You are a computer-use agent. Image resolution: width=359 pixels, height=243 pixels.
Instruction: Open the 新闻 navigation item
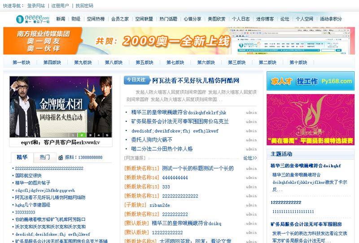click(x=61, y=19)
